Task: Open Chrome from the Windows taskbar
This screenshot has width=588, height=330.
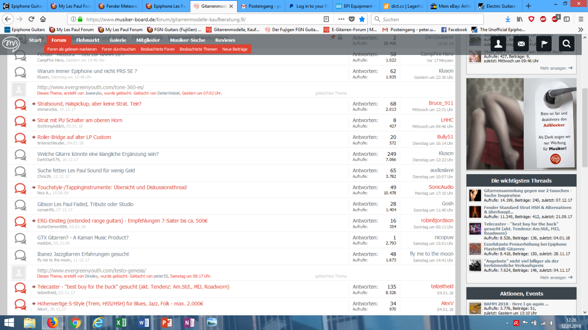Action: click(x=76, y=323)
